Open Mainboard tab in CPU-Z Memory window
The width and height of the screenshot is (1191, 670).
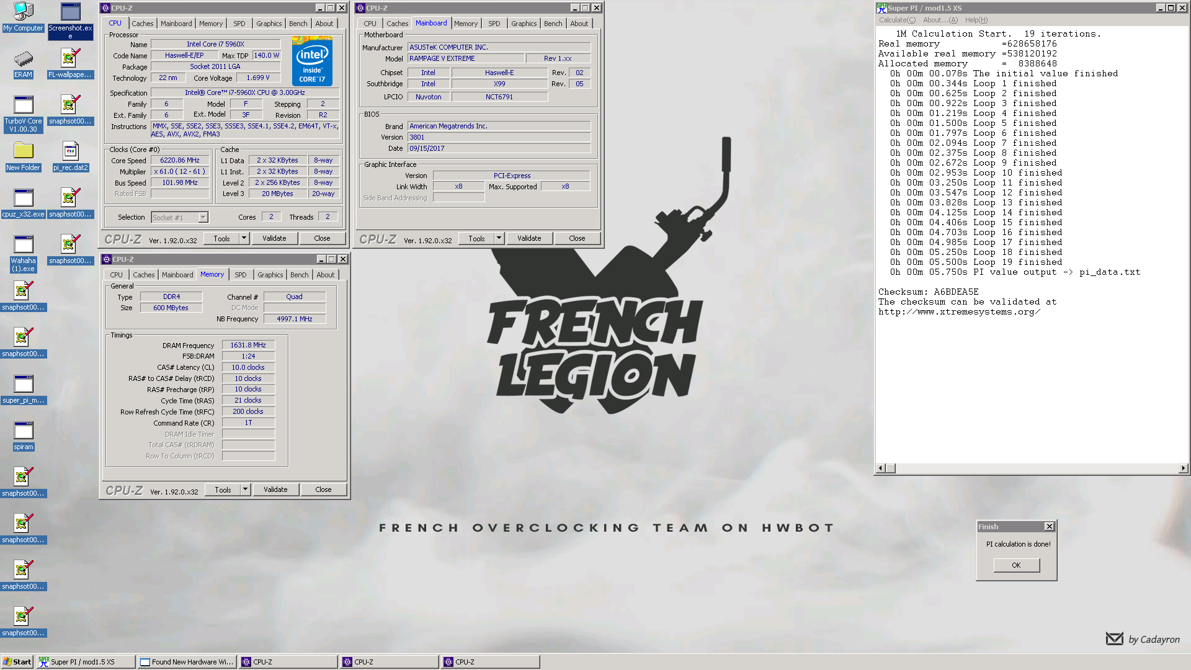point(177,275)
